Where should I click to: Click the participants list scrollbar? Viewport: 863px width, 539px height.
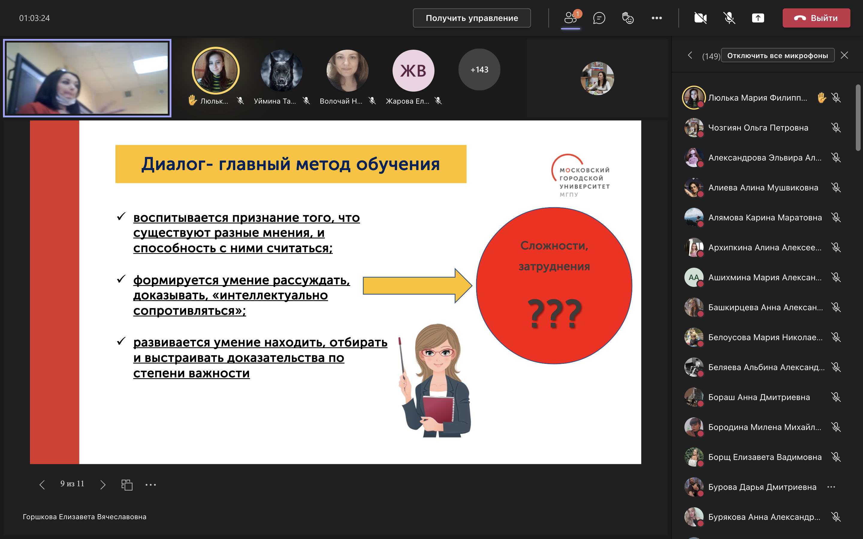click(x=858, y=118)
